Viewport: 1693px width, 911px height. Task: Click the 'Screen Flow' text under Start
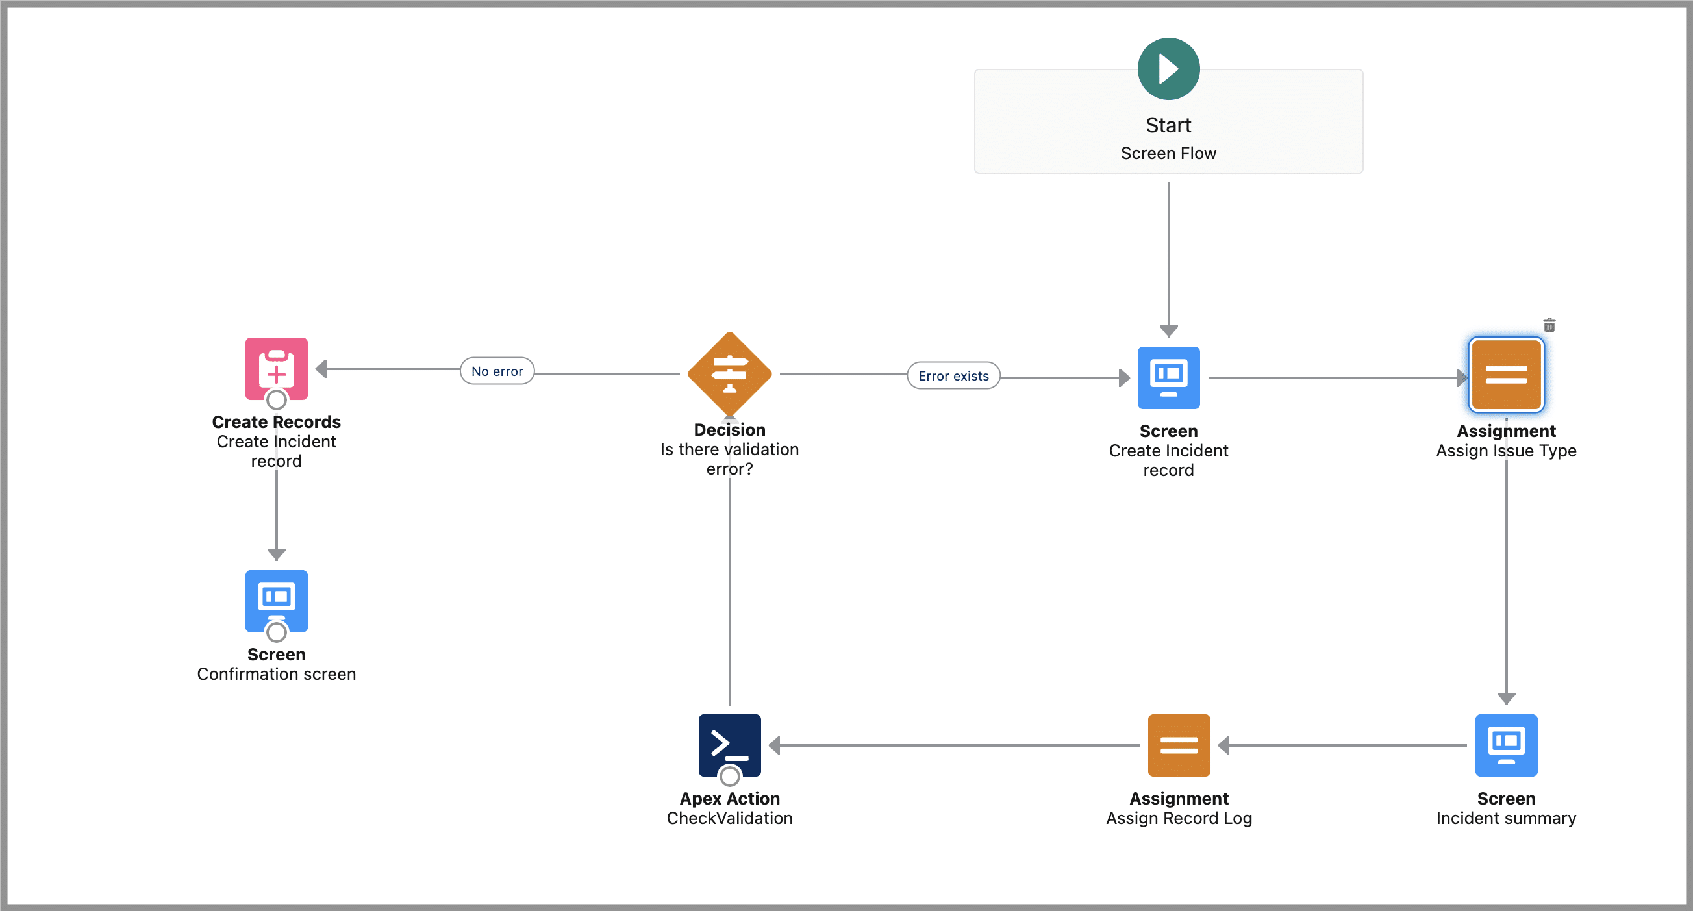[1168, 153]
